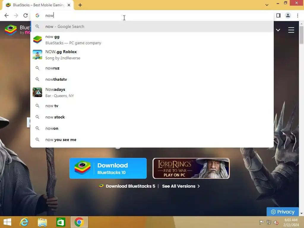Open the See All Versions link
Image resolution: width=304 pixels, height=228 pixels.
[181, 186]
